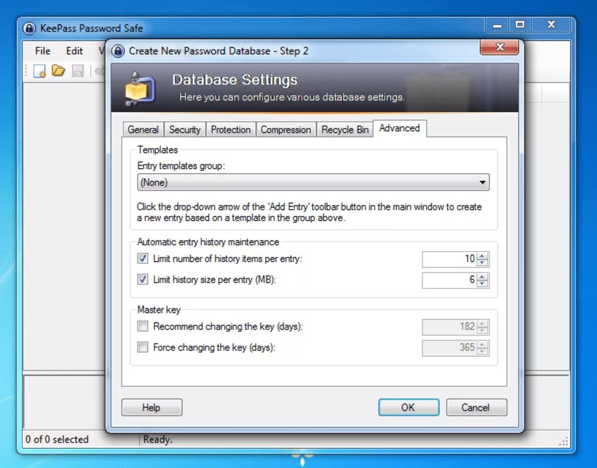
Task: Decrease history size MB with down arrow
Action: (x=482, y=284)
